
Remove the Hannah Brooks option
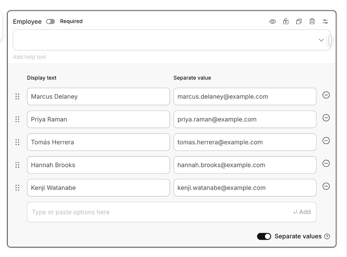pyautogui.click(x=326, y=163)
